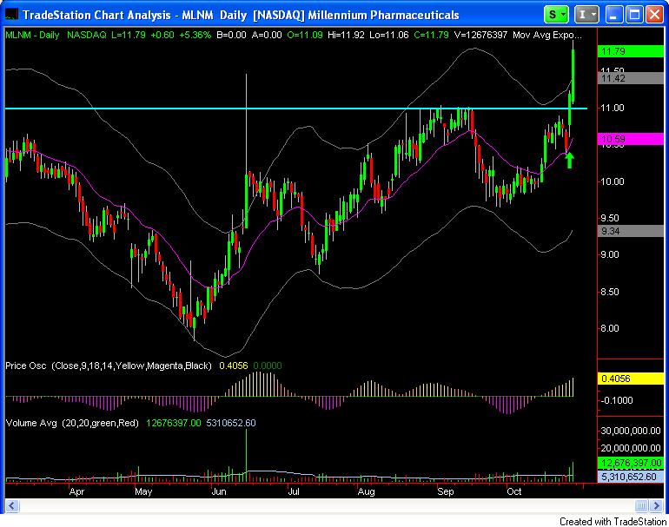Viewport: 669px width, 527px height.
Task: Click the gray 11.42 upper band label
Action: (x=631, y=78)
